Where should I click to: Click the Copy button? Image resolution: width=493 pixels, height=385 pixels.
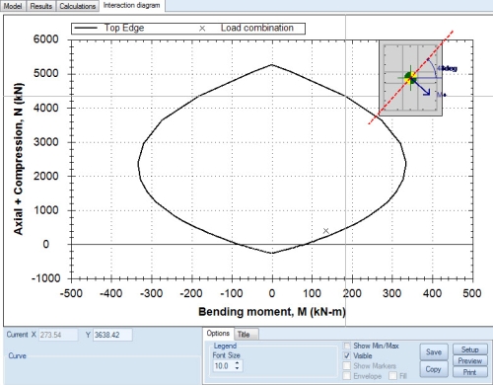[434, 369]
